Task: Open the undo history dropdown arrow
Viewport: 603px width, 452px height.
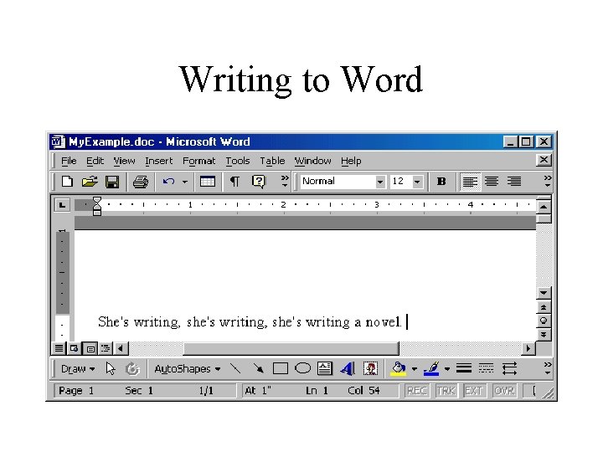Action: coord(185,182)
